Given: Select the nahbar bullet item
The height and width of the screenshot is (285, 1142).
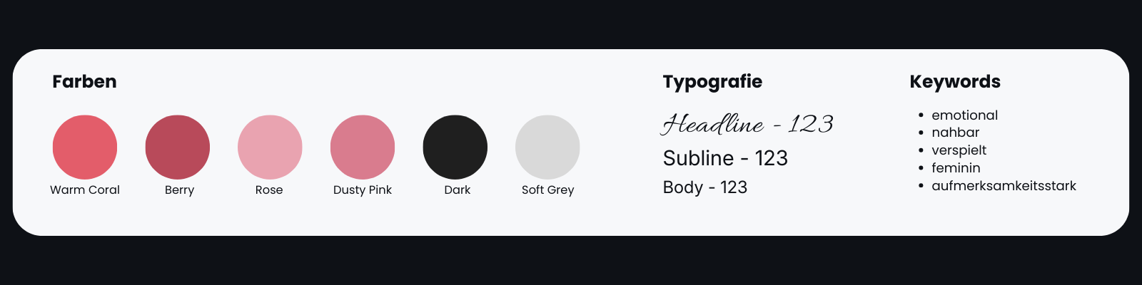Looking at the screenshot, I should [955, 133].
